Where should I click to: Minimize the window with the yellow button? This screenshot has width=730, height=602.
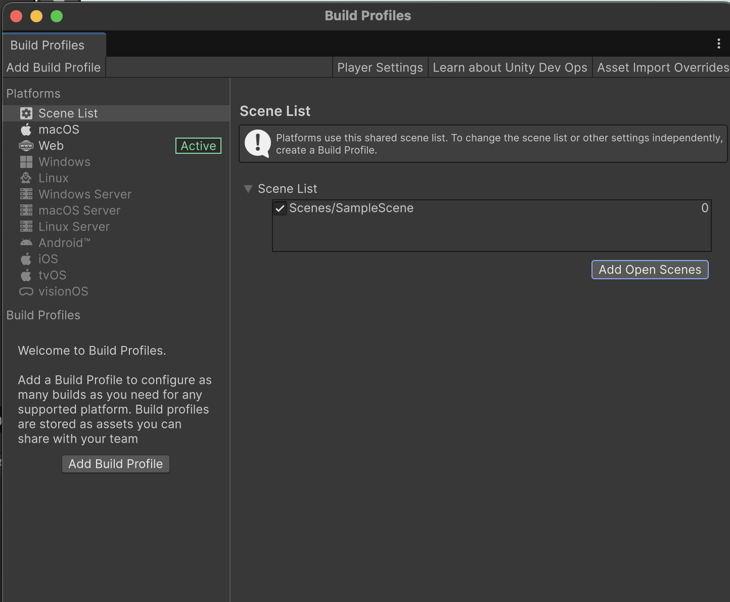pos(36,16)
